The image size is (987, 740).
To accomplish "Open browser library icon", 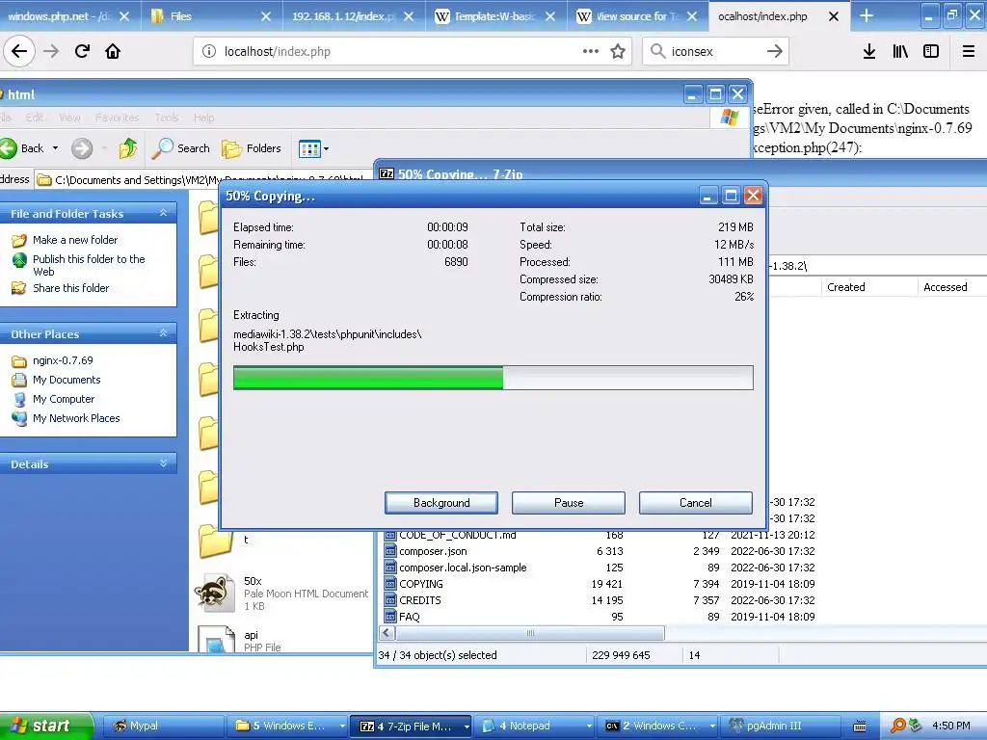I will (x=900, y=52).
